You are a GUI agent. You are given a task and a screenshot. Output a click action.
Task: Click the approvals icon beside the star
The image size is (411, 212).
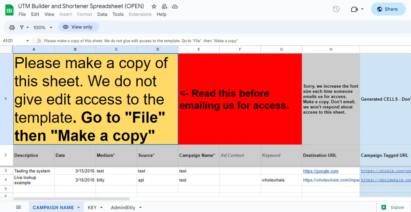click(164, 6)
